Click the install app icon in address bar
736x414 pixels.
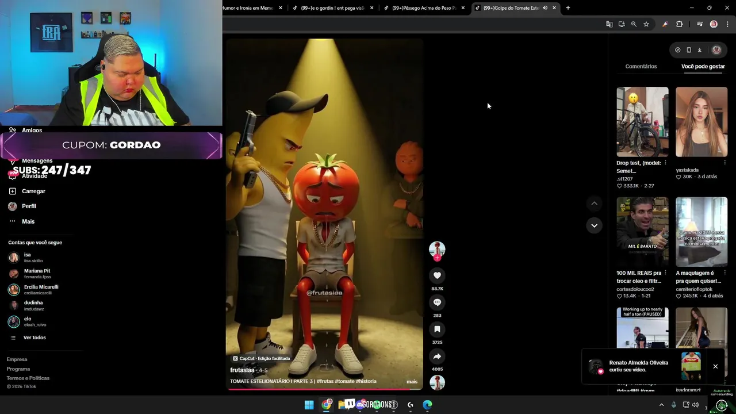(622, 24)
